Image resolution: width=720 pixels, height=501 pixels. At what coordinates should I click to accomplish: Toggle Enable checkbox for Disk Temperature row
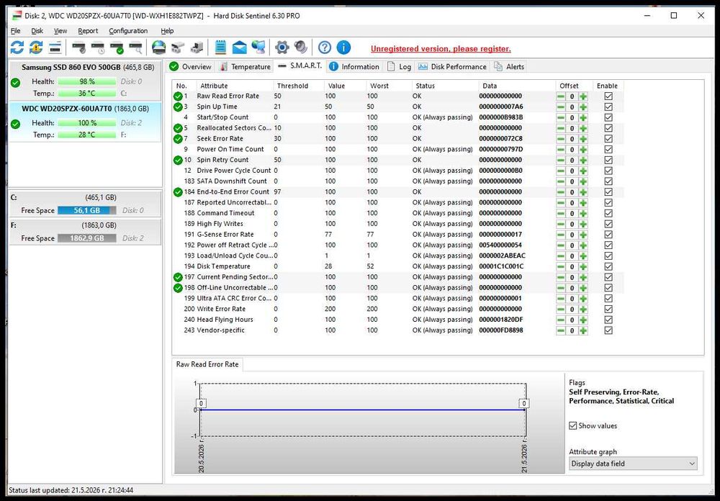[x=608, y=266]
